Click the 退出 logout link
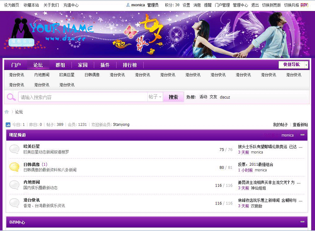This screenshot has height=231, width=315. (x=255, y=5)
